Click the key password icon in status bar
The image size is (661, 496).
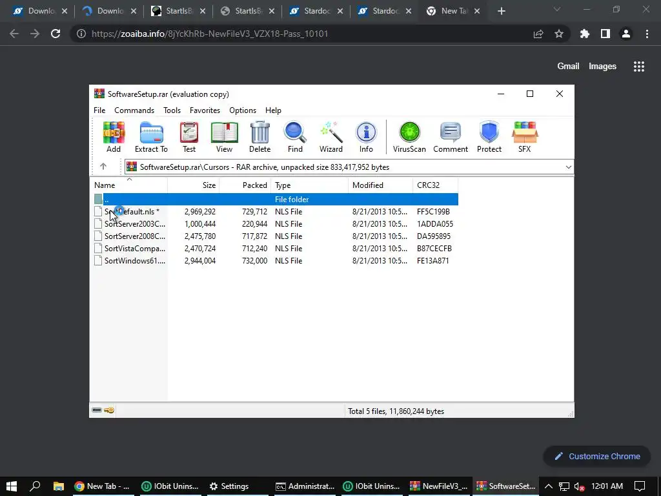(109, 410)
